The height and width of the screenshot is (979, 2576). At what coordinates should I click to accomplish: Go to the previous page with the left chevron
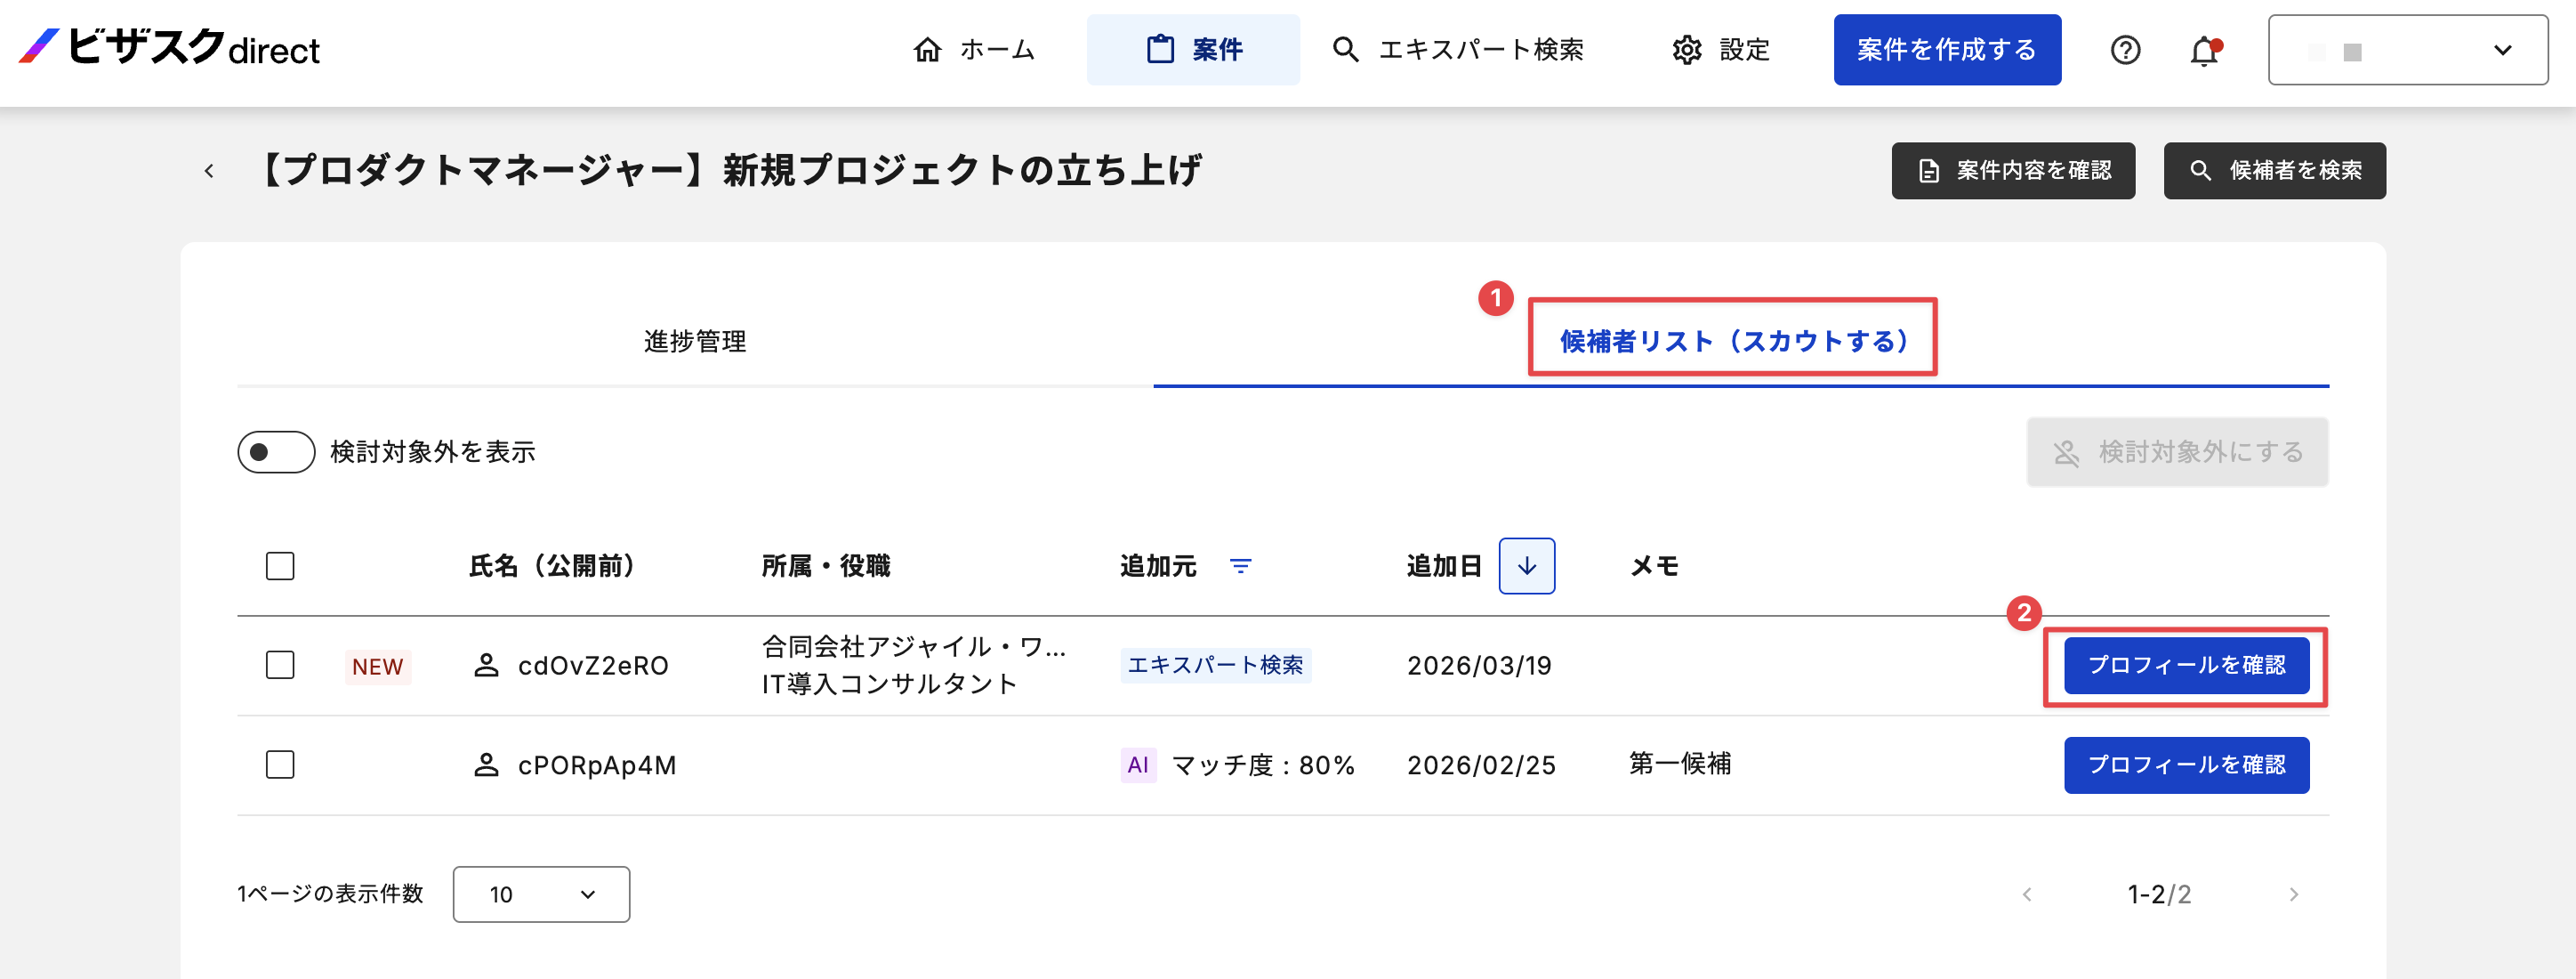(2027, 894)
